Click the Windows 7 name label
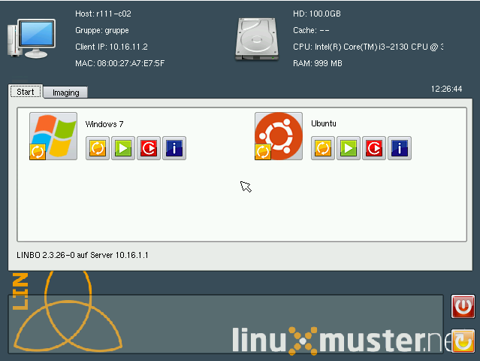 click(104, 124)
